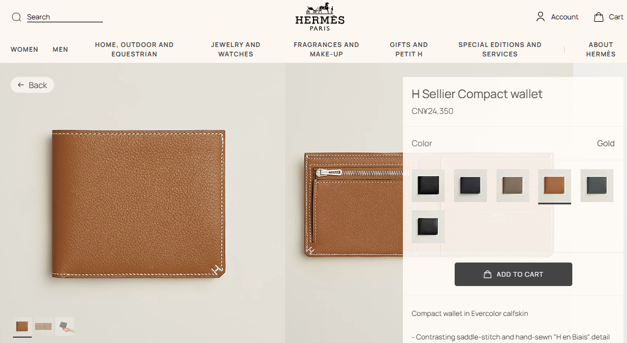
Task: Select the taupe grey color swatch
Action: (513, 186)
